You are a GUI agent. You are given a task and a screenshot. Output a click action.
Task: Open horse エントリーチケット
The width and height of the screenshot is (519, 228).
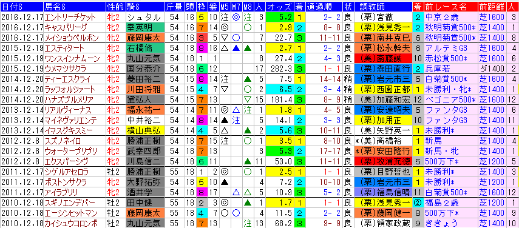pyautogui.click(x=70, y=17)
